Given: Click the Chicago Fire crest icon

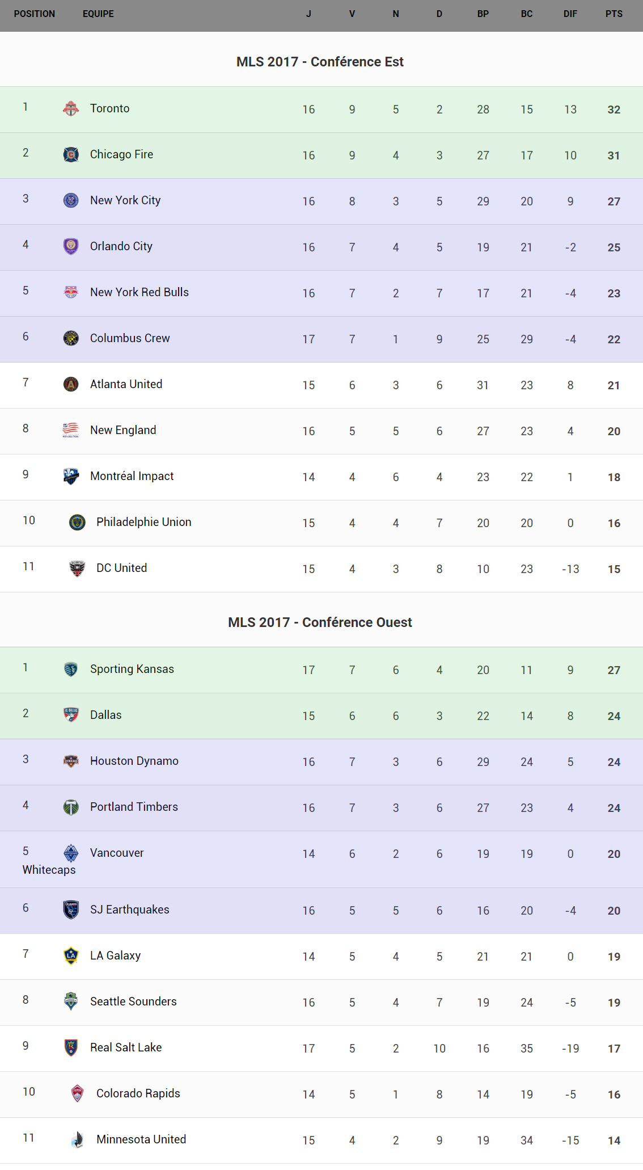Looking at the screenshot, I should pyautogui.click(x=71, y=154).
